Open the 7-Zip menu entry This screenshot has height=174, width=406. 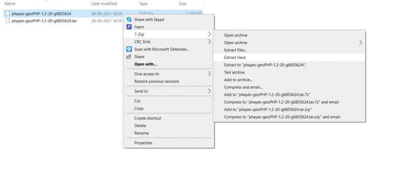(x=169, y=34)
